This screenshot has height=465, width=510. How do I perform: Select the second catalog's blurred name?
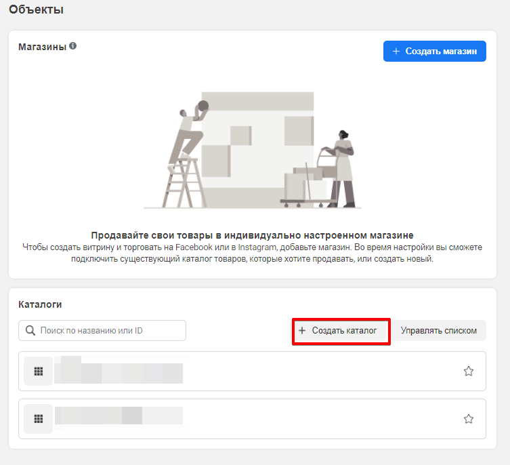[119, 416]
